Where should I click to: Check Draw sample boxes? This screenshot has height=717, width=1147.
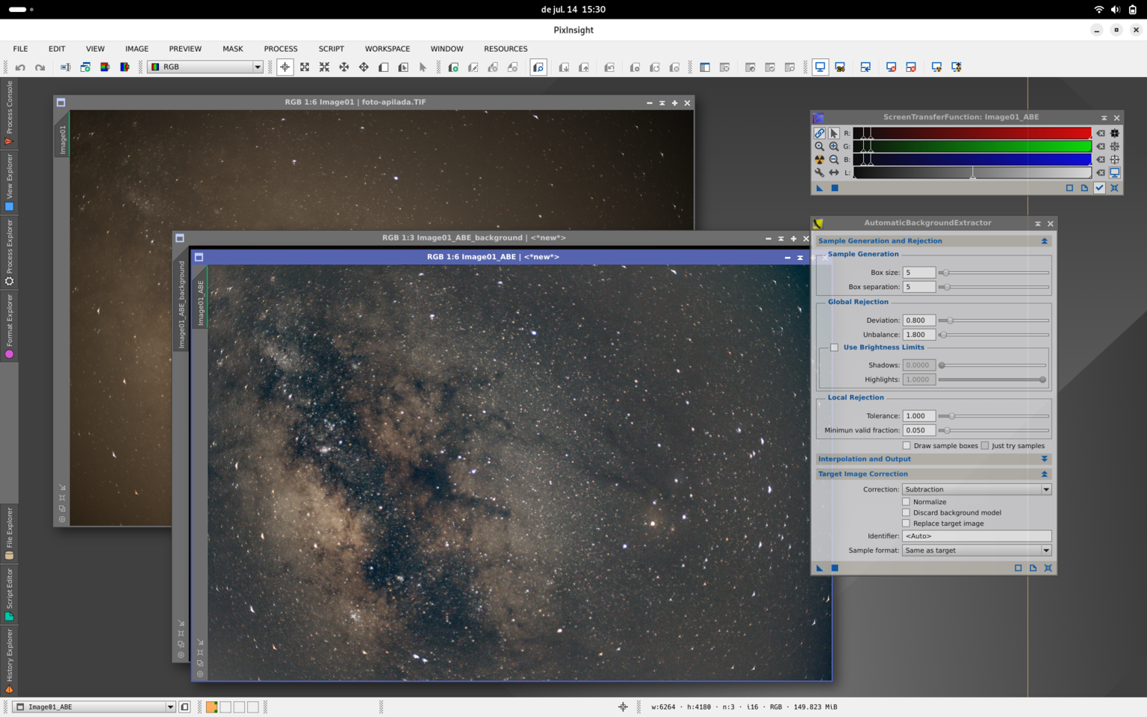click(x=907, y=446)
